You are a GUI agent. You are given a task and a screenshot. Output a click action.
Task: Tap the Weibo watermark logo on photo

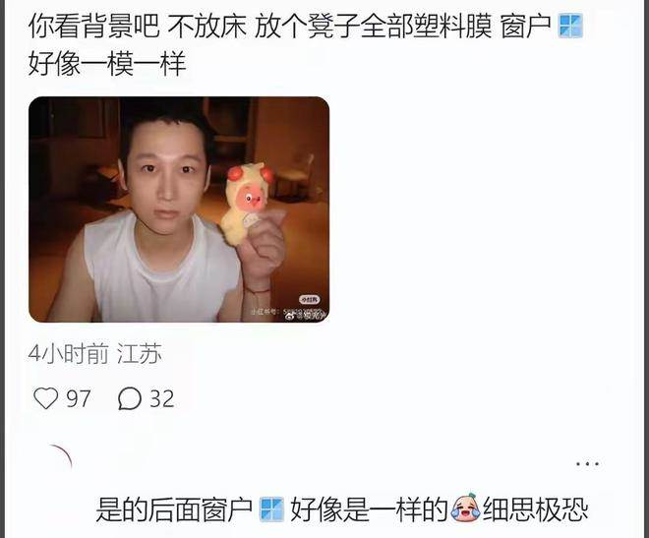coord(290,316)
